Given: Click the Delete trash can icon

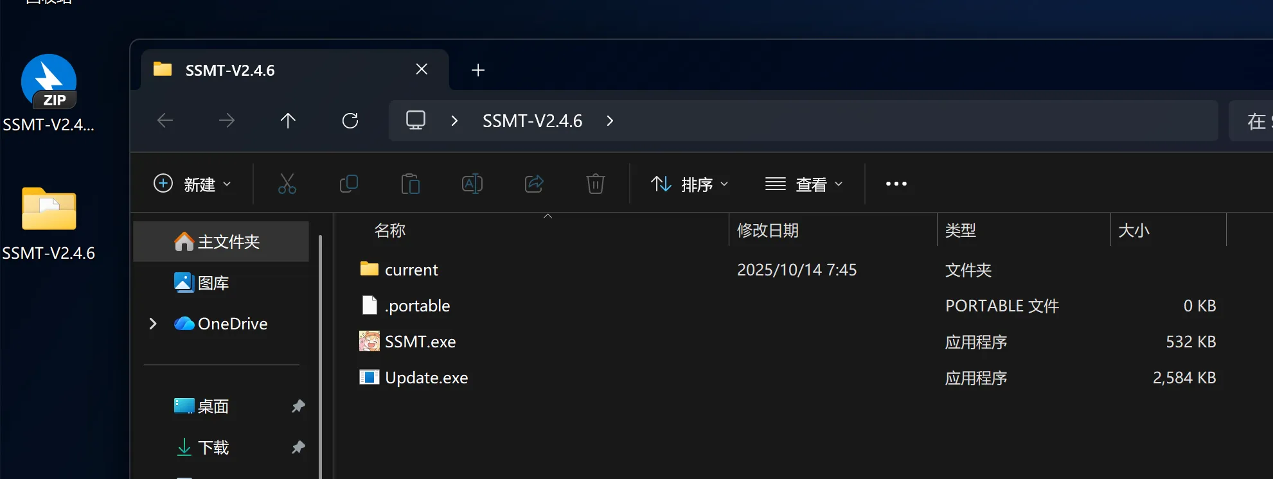Looking at the screenshot, I should point(596,184).
